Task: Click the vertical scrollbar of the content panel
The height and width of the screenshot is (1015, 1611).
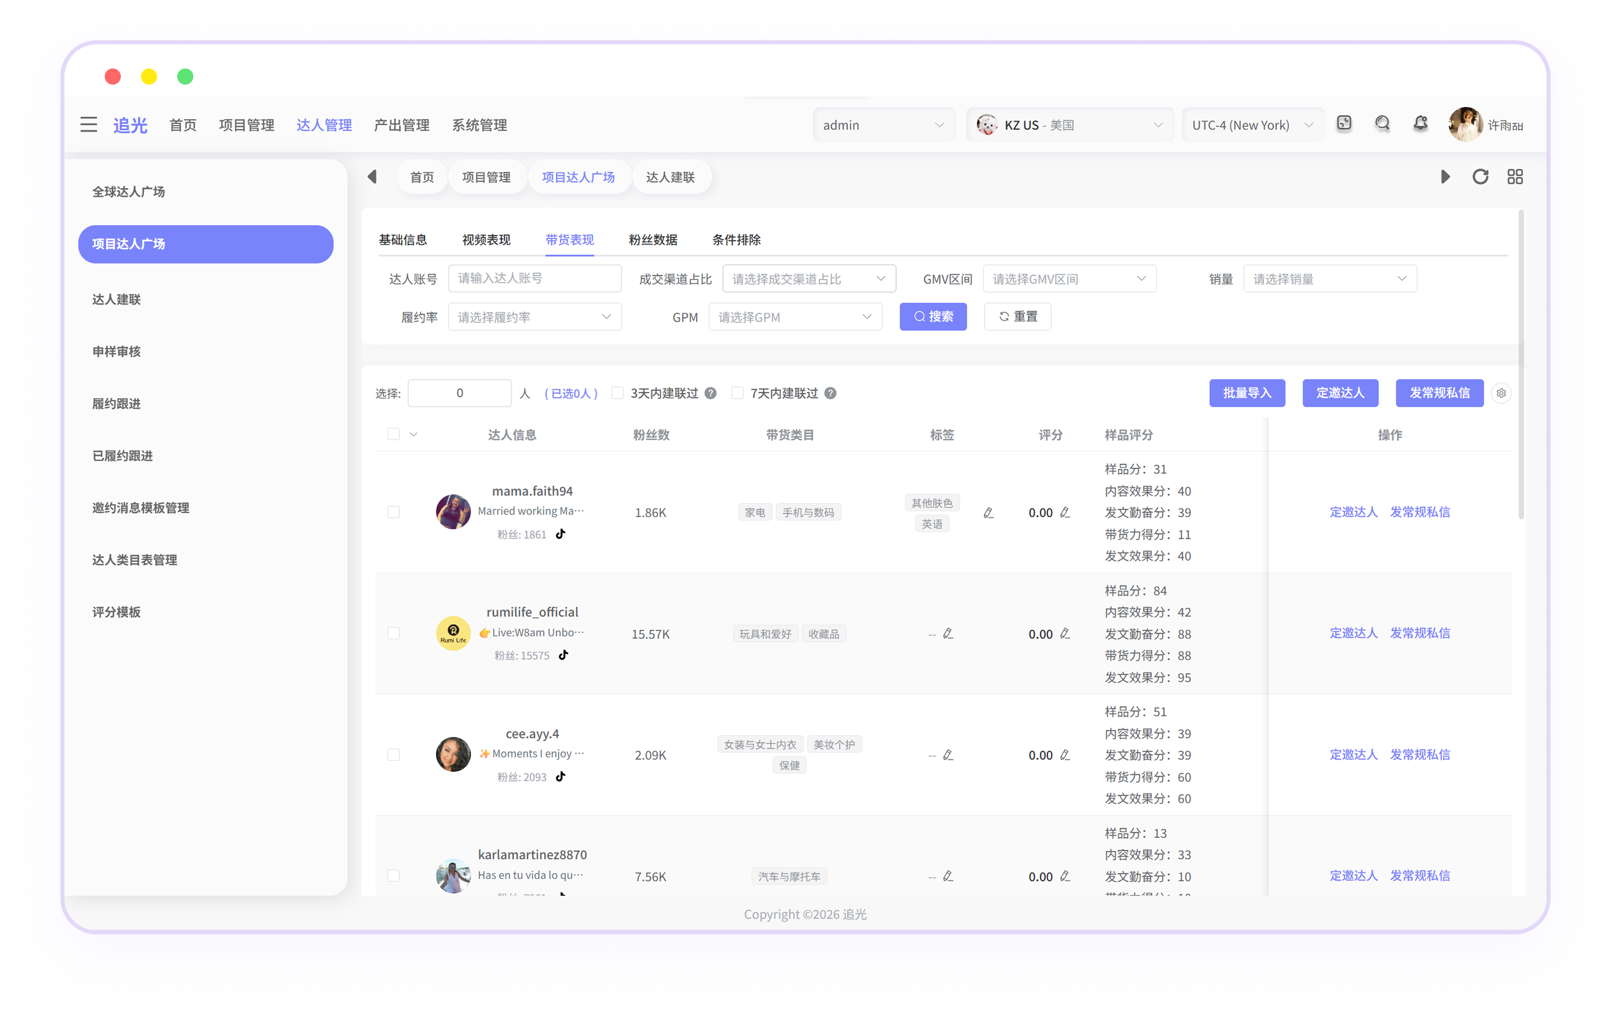Action: click(1521, 365)
